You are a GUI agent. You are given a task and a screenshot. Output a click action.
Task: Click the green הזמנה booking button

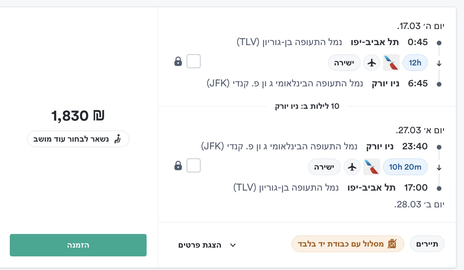78,245
